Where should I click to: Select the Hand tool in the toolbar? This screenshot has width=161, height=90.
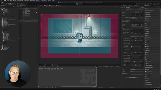[x=2, y=4]
